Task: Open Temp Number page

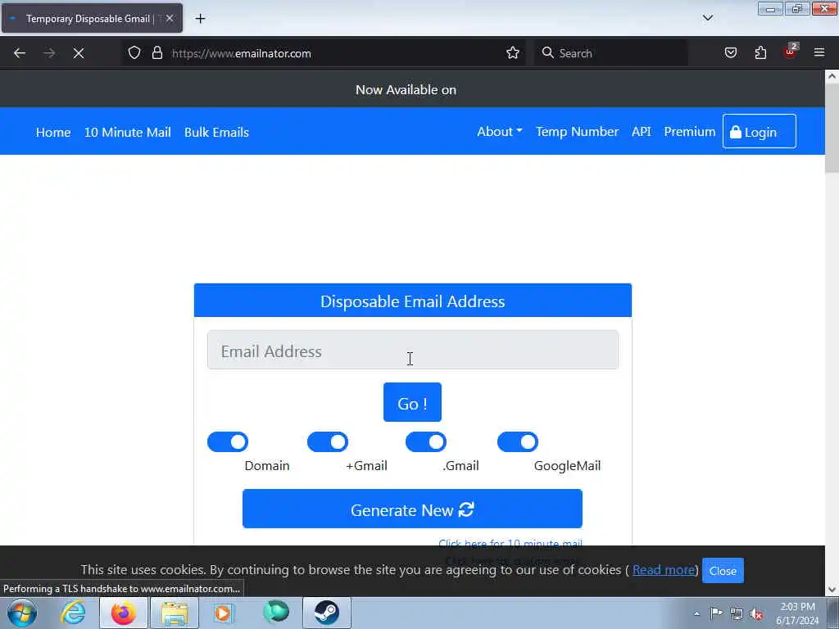Action: 577,132
